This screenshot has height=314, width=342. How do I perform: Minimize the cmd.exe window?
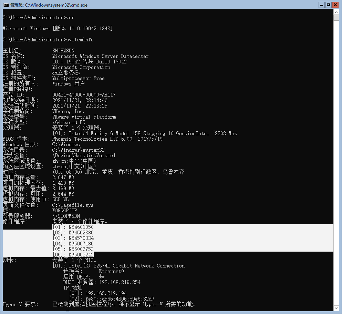tap(321, 5)
